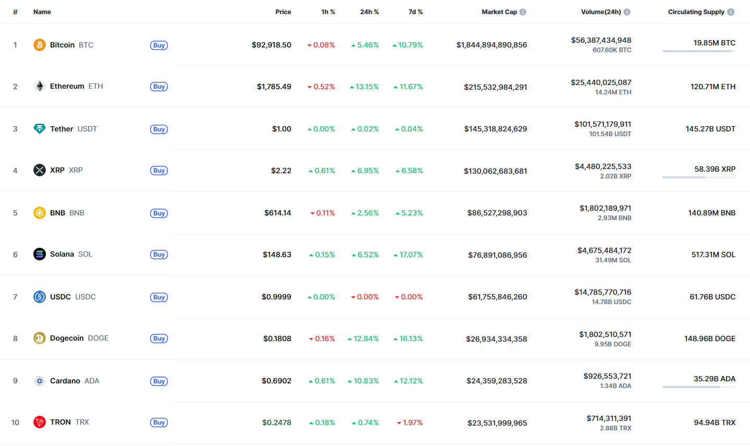Click the Bitcoin logo icon

click(40, 45)
